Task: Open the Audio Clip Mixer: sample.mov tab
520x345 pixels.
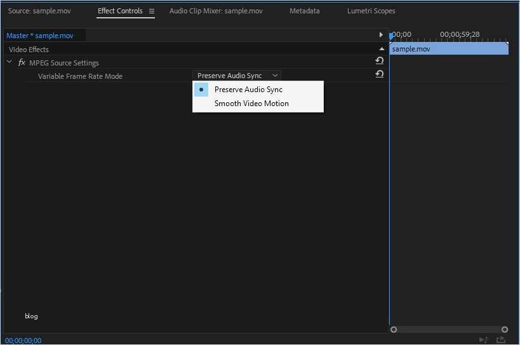Action: pyautogui.click(x=216, y=11)
